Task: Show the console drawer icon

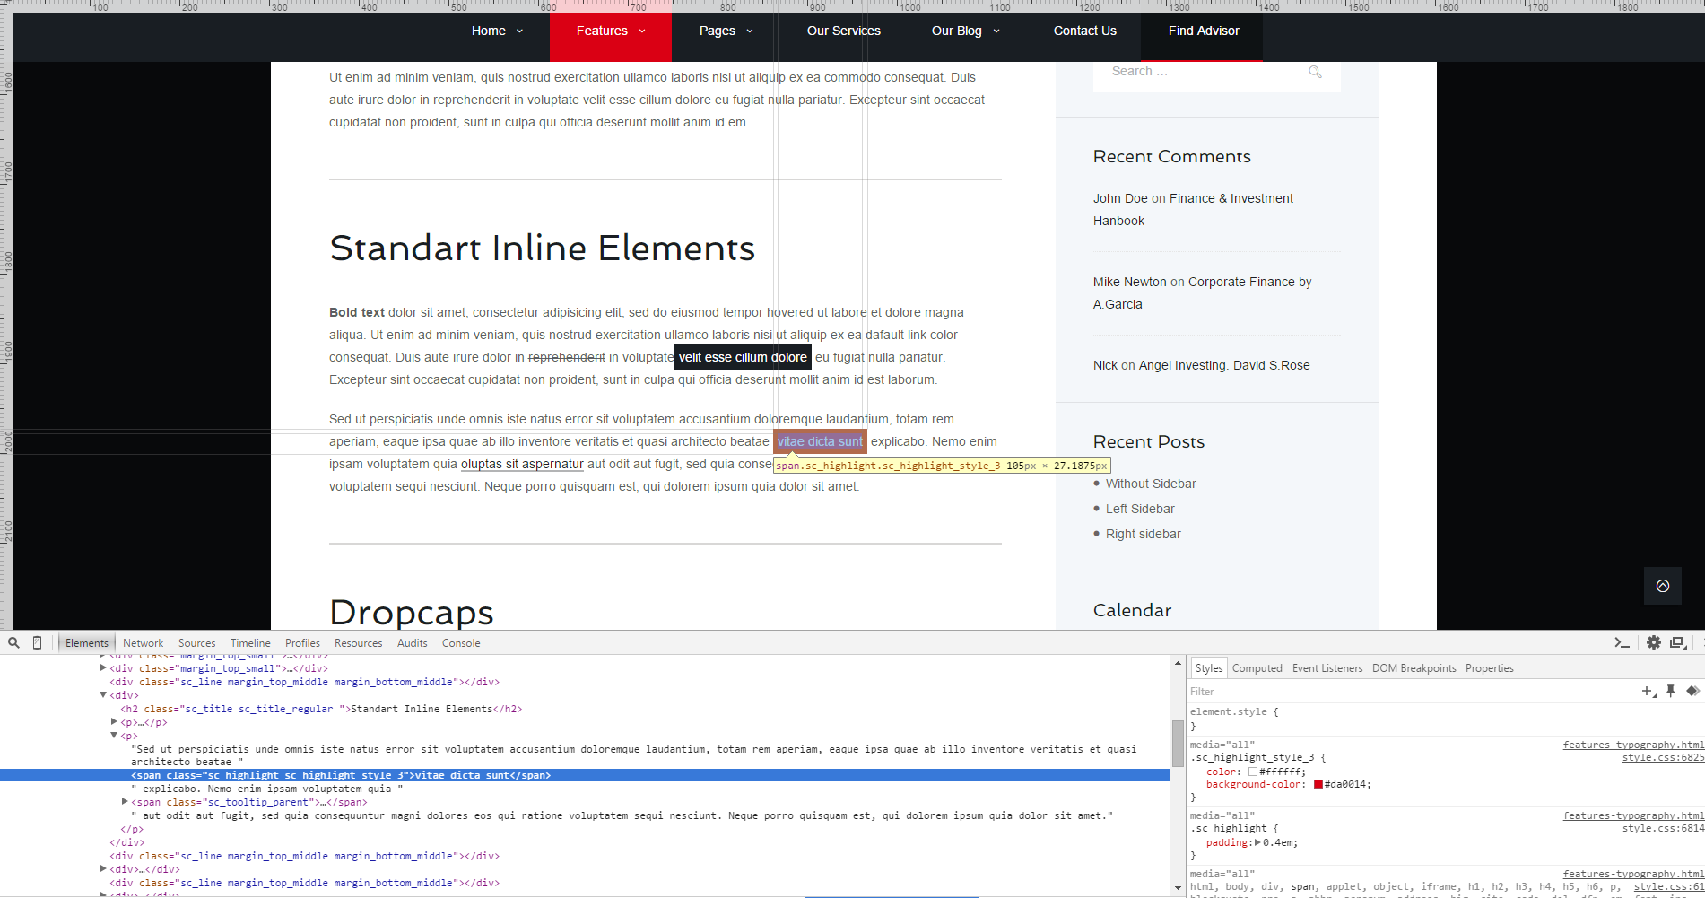Action: point(1622,642)
